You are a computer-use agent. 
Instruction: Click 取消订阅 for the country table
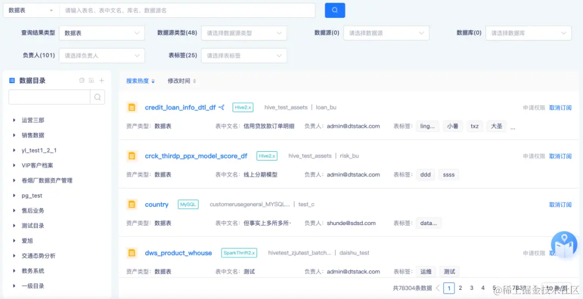(560, 205)
